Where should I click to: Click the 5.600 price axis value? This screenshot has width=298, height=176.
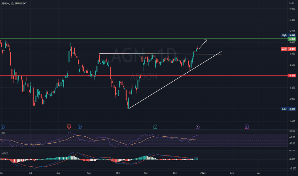pyautogui.click(x=292, y=9)
